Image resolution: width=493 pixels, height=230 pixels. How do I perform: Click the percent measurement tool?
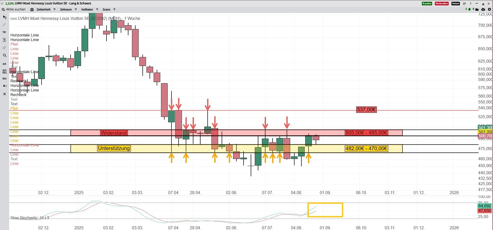pyautogui.click(x=4, y=40)
